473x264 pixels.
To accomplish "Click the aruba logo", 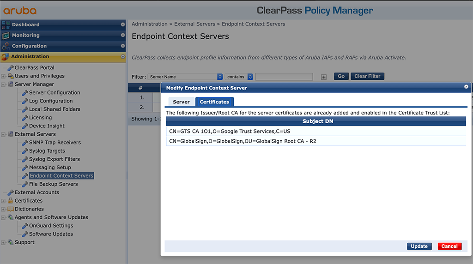I will (20, 11).
